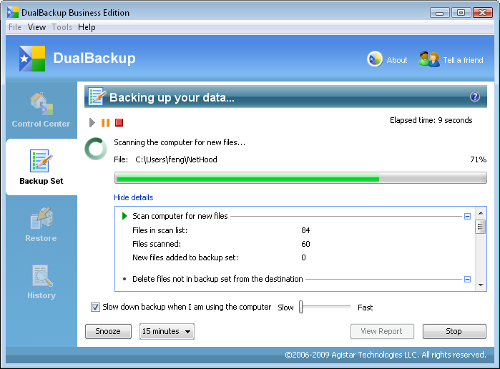Viewport: 500px width, 369px height.
Task: Click the Files in scan list value 84
Action: click(x=305, y=230)
